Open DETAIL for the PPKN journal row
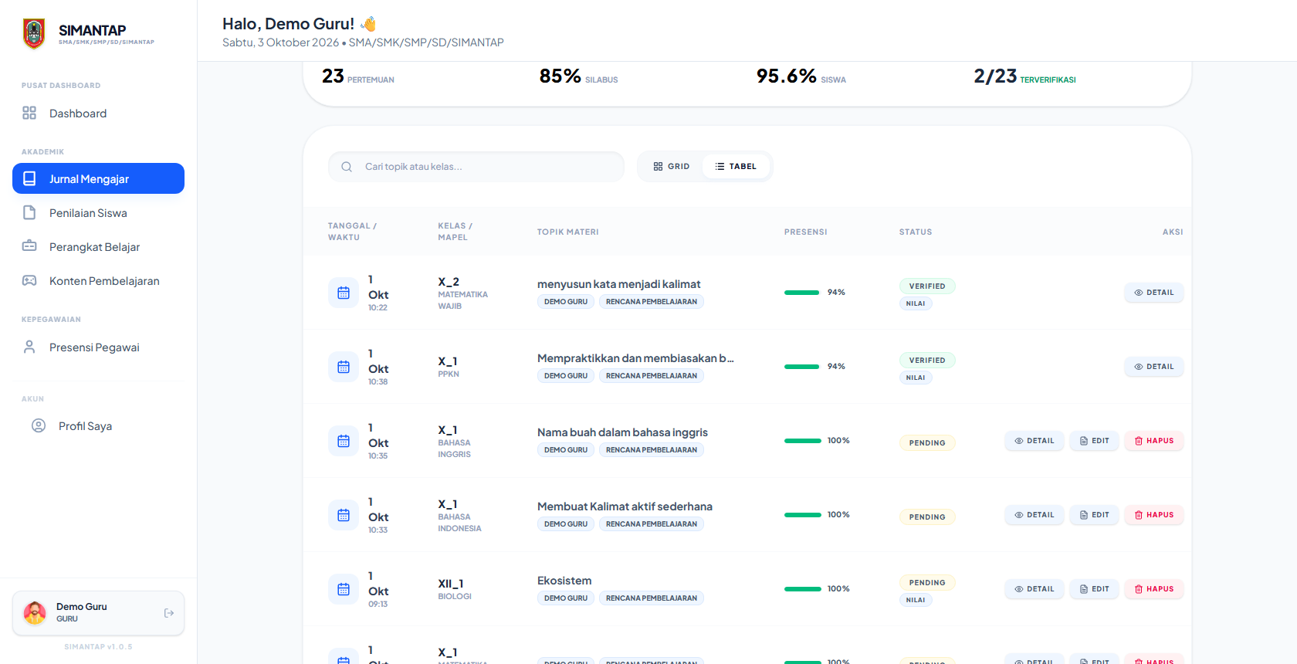The width and height of the screenshot is (1297, 664). pos(1153,367)
